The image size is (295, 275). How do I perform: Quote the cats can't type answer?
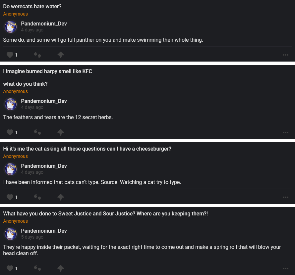[x=37, y=197]
